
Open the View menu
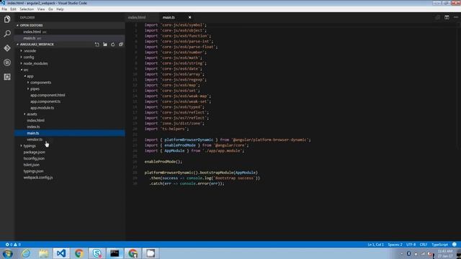pyautogui.click(x=41, y=9)
